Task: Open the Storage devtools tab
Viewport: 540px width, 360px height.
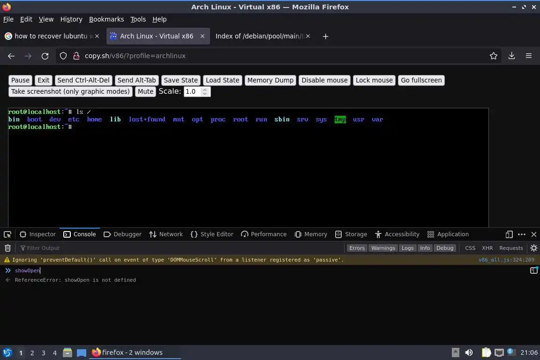Action: 351,234
